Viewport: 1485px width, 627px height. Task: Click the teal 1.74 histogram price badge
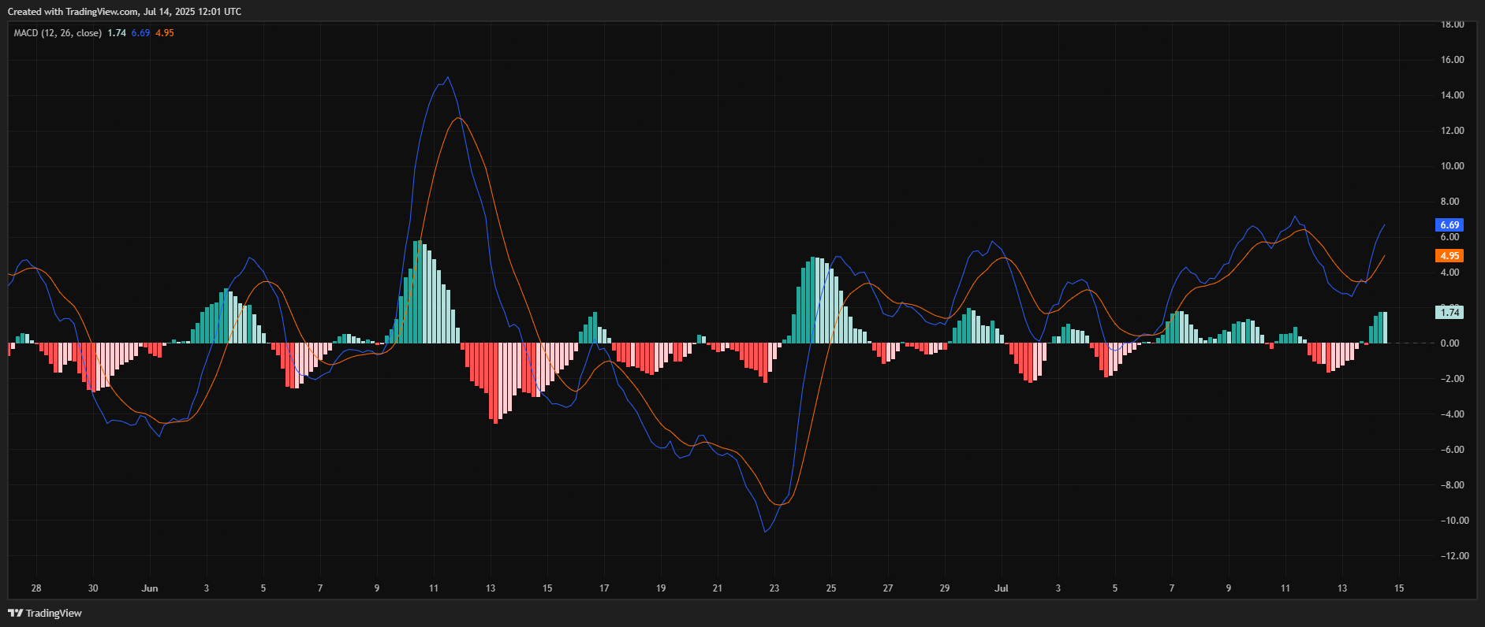1449,313
